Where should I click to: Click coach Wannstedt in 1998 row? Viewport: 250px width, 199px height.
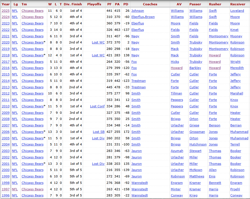pos(140,183)
